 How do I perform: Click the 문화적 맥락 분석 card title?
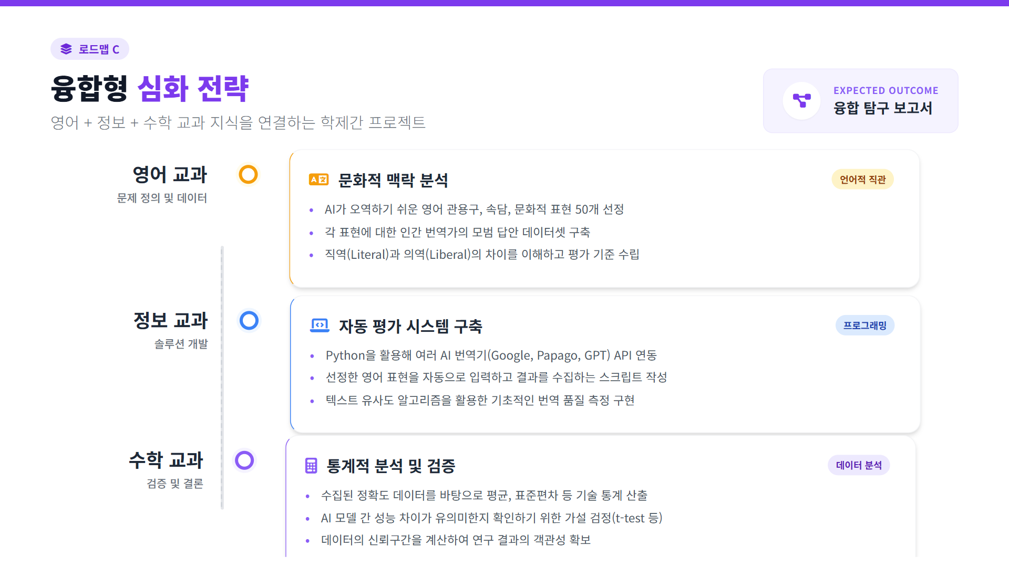(393, 180)
